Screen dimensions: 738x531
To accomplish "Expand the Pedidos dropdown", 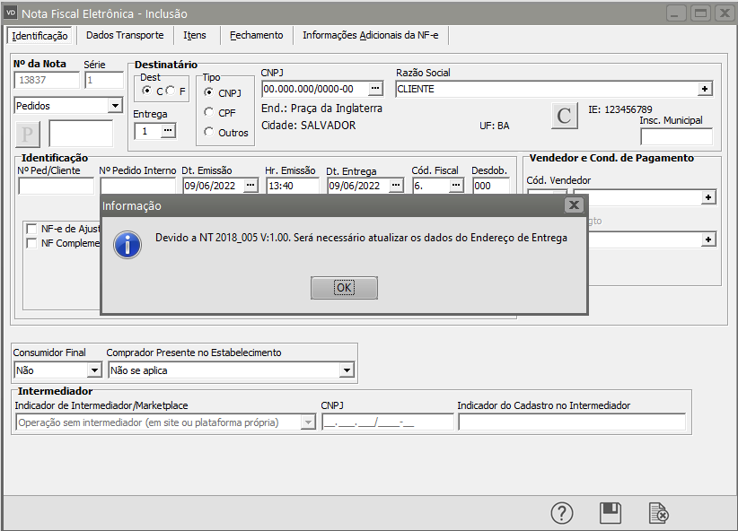I will [114, 106].
